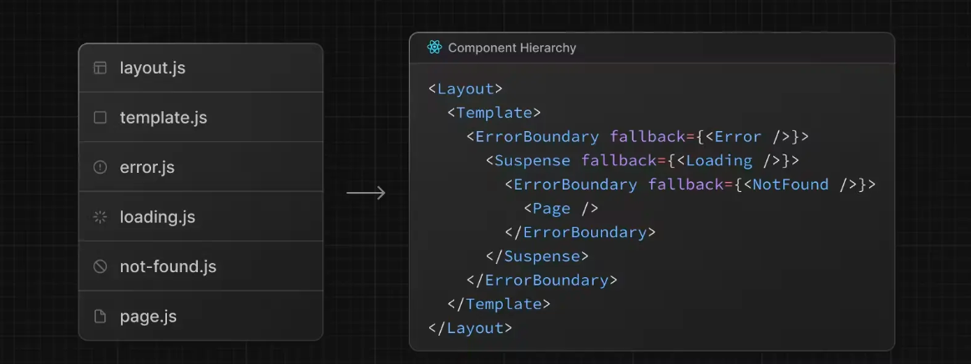Select the loading.js file entry
971x364 pixels.
click(200, 217)
